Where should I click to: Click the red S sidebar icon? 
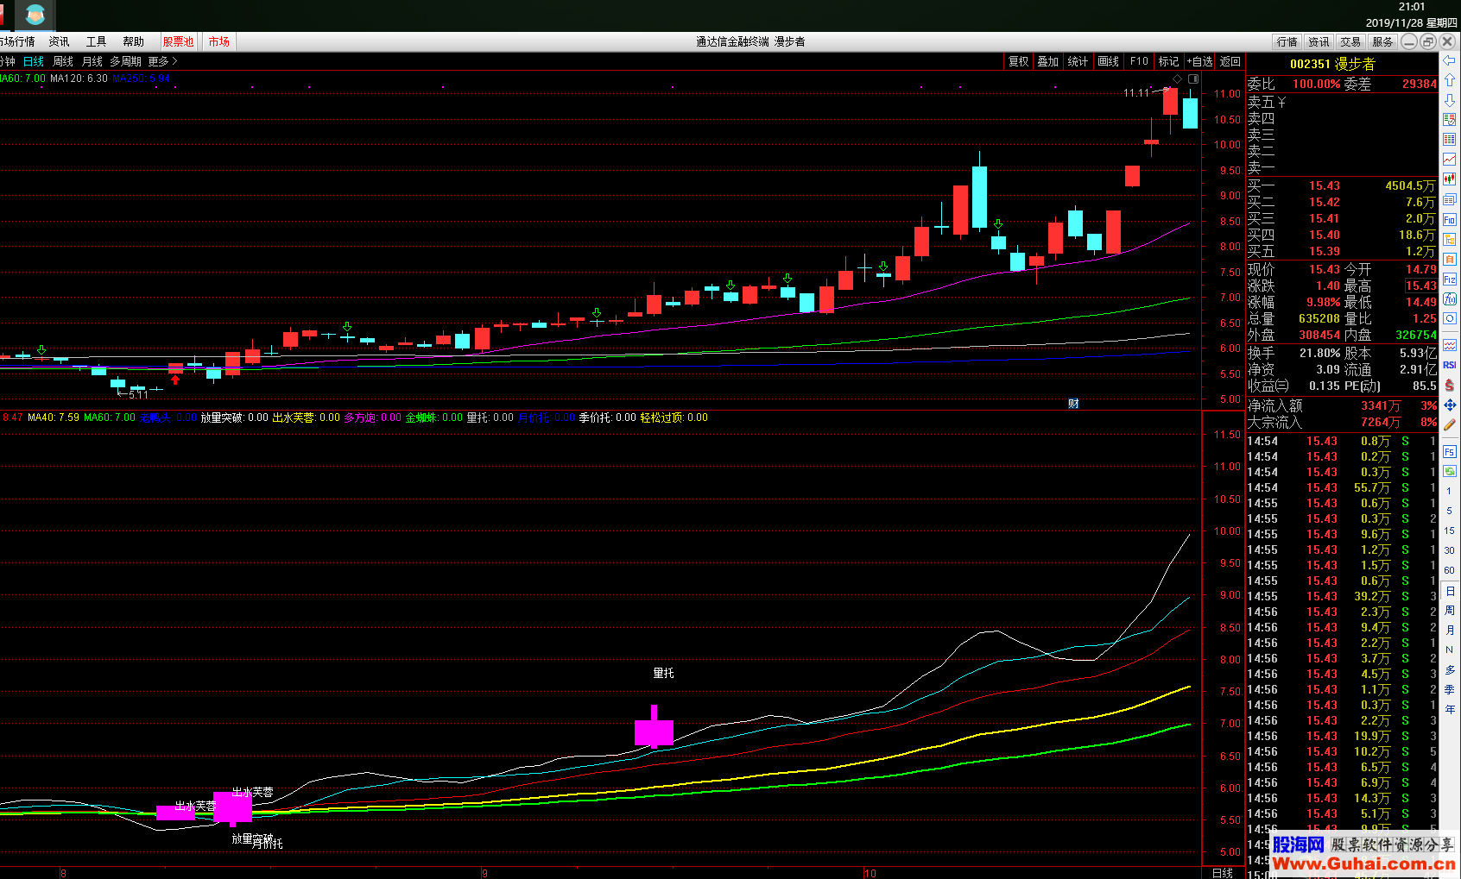tap(1449, 385)
